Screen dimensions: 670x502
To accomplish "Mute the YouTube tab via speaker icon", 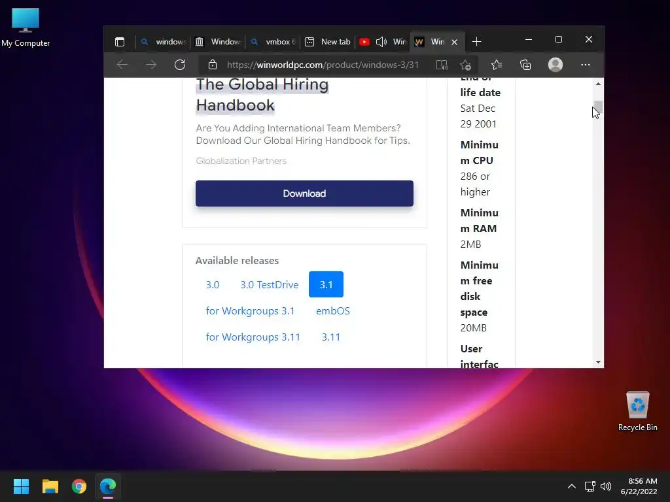I will click(x=381, y=42).
